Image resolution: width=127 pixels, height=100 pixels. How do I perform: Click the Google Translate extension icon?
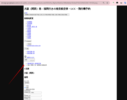(125, 3)
